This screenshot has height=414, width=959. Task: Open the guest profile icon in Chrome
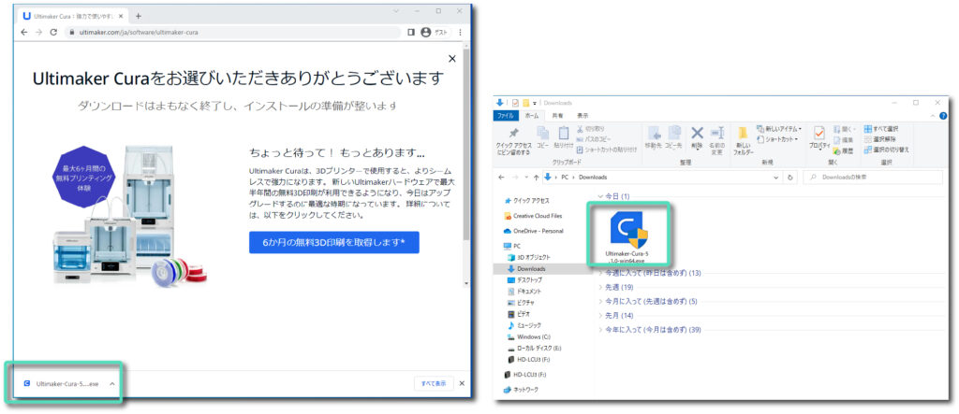426,33
